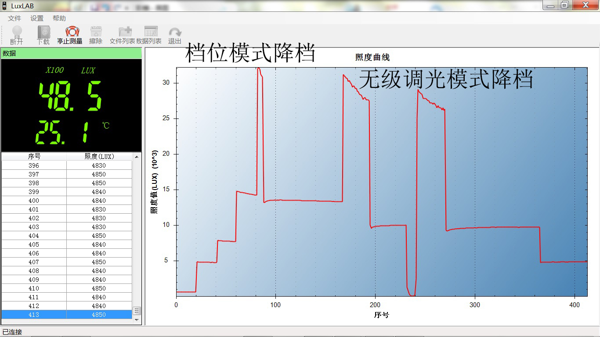Select data row 411
The image size is (600, 337).
click(x=67, y=297)
